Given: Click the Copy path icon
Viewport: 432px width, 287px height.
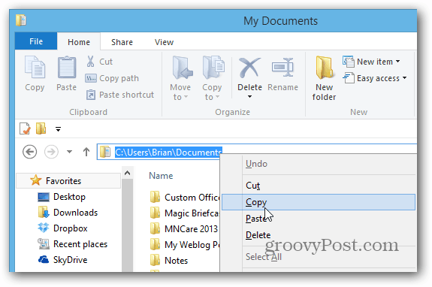Looking at the screenshot, I should click(x=91, y=78).
